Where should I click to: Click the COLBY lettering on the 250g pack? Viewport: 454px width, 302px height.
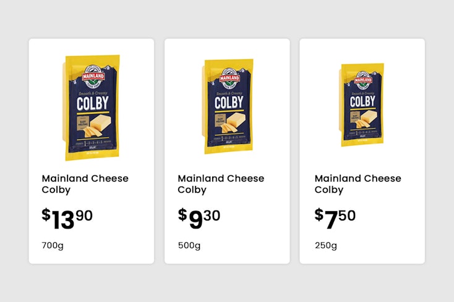pyautogui.click(x=362, y=101)
